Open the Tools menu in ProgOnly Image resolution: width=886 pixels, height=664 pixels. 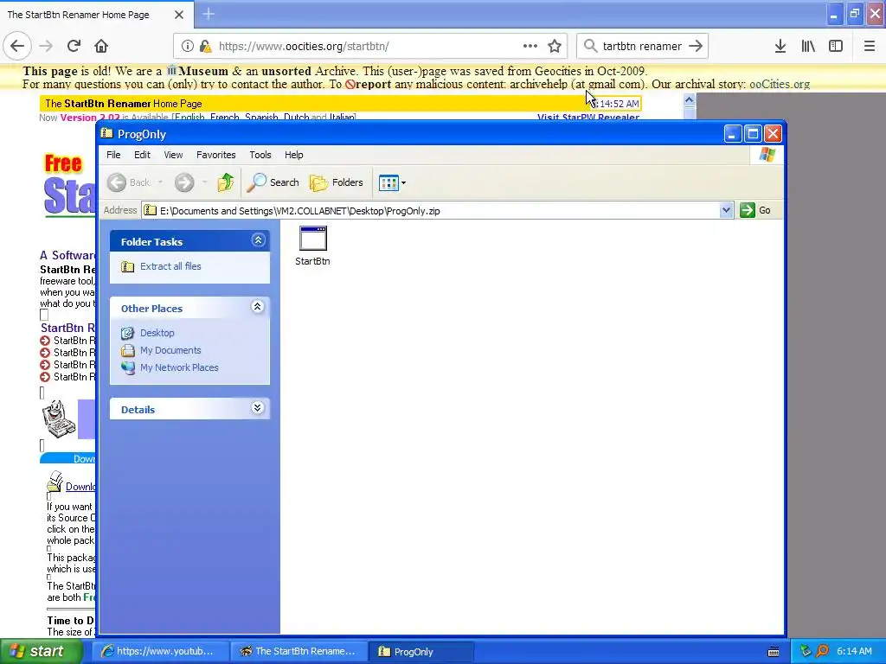click(260, 155)
